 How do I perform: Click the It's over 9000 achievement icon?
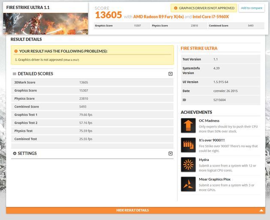(188, 145)
